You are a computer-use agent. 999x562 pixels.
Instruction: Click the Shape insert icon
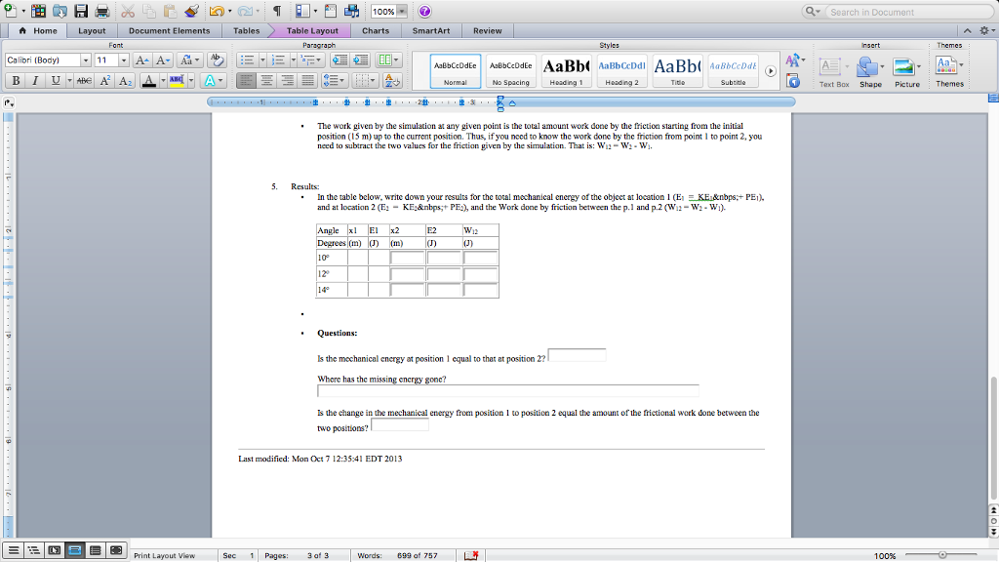point(870,70)
